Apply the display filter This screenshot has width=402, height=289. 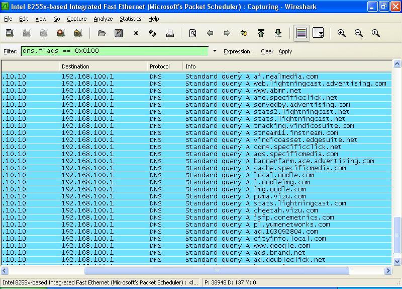(x=285, y=51)
